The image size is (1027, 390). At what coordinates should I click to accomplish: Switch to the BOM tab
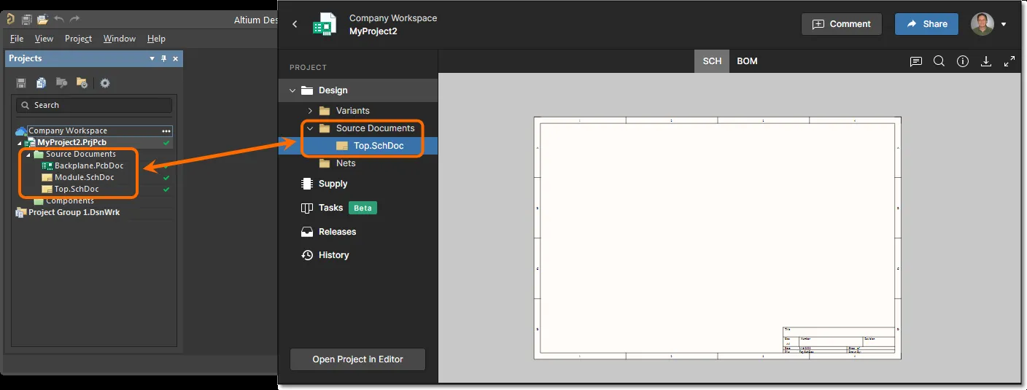[747, 61]
